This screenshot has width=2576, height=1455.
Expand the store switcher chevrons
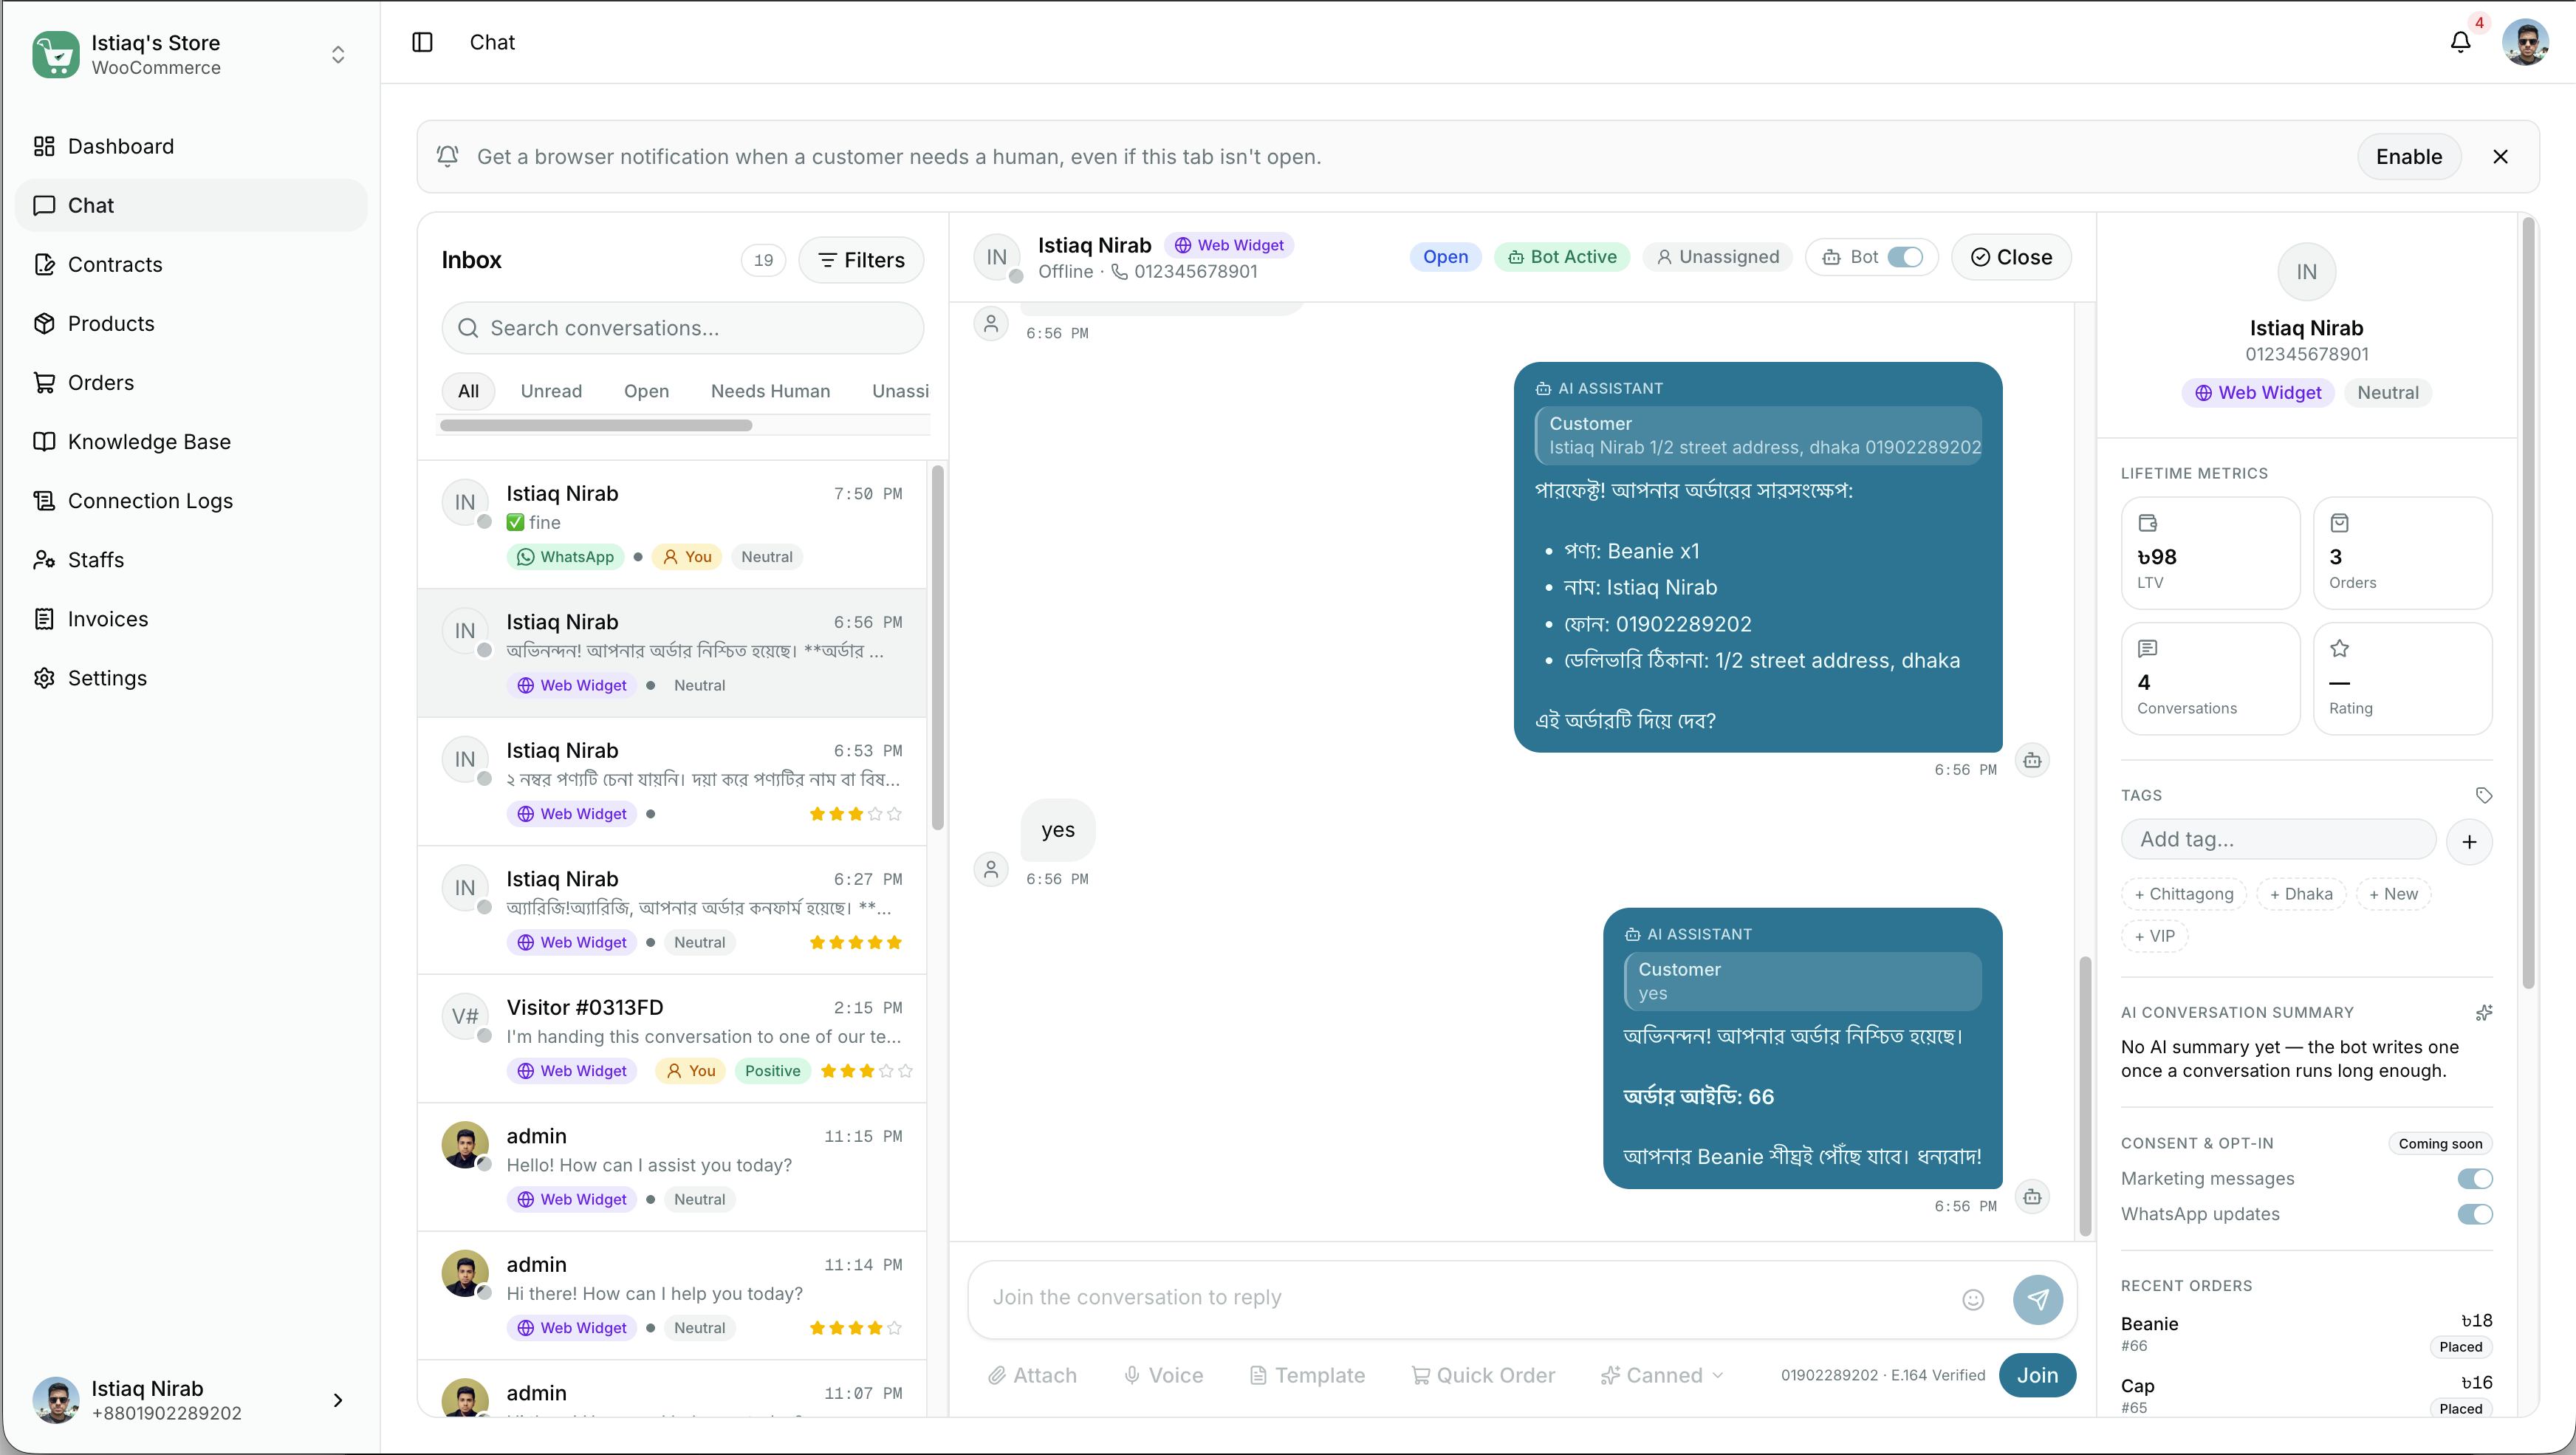[338, 54]
